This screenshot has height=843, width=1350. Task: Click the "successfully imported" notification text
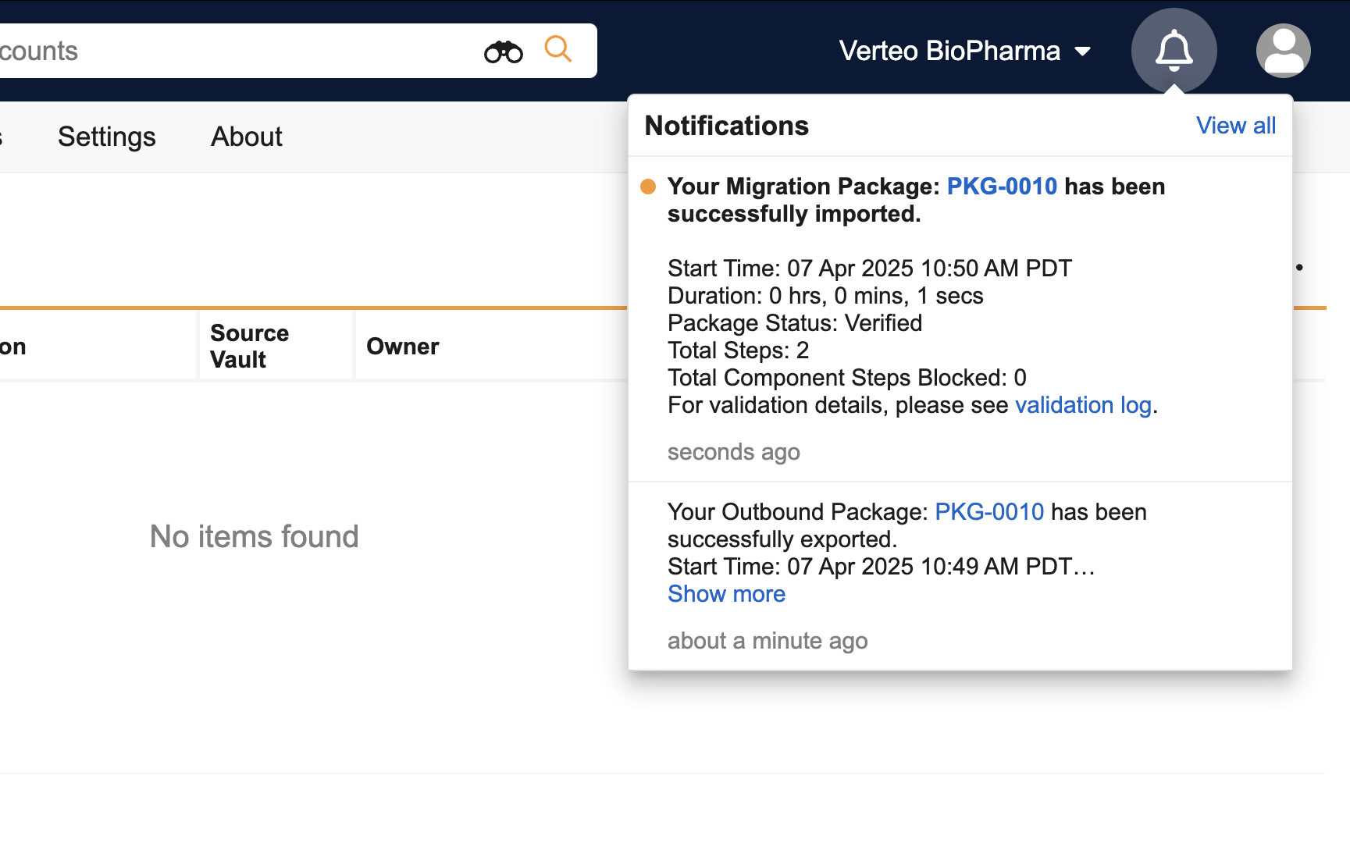pos(794,214)
